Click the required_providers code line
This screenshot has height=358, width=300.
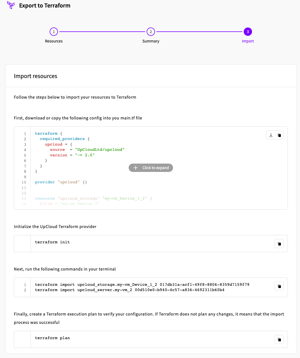[65, 139]
